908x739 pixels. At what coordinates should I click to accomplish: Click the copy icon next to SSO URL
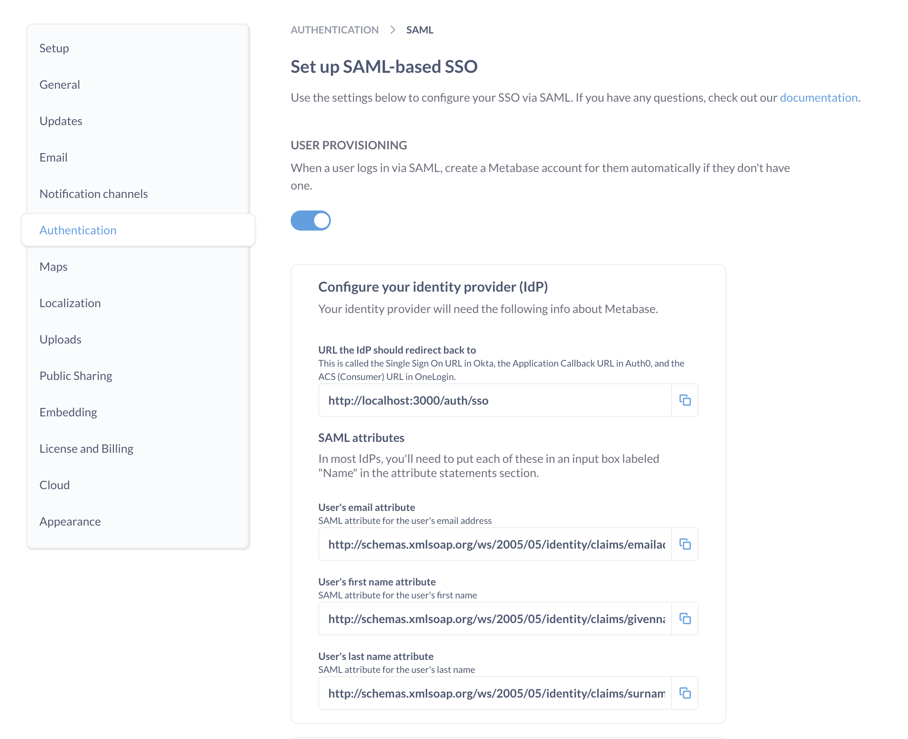[x=685, y=400]
